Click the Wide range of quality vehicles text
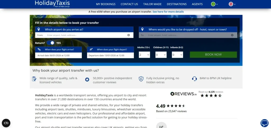Viewport: 271px width, 128px height. pos(58,80)
